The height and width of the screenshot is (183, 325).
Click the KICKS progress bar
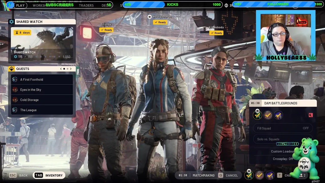click(173, 5)
